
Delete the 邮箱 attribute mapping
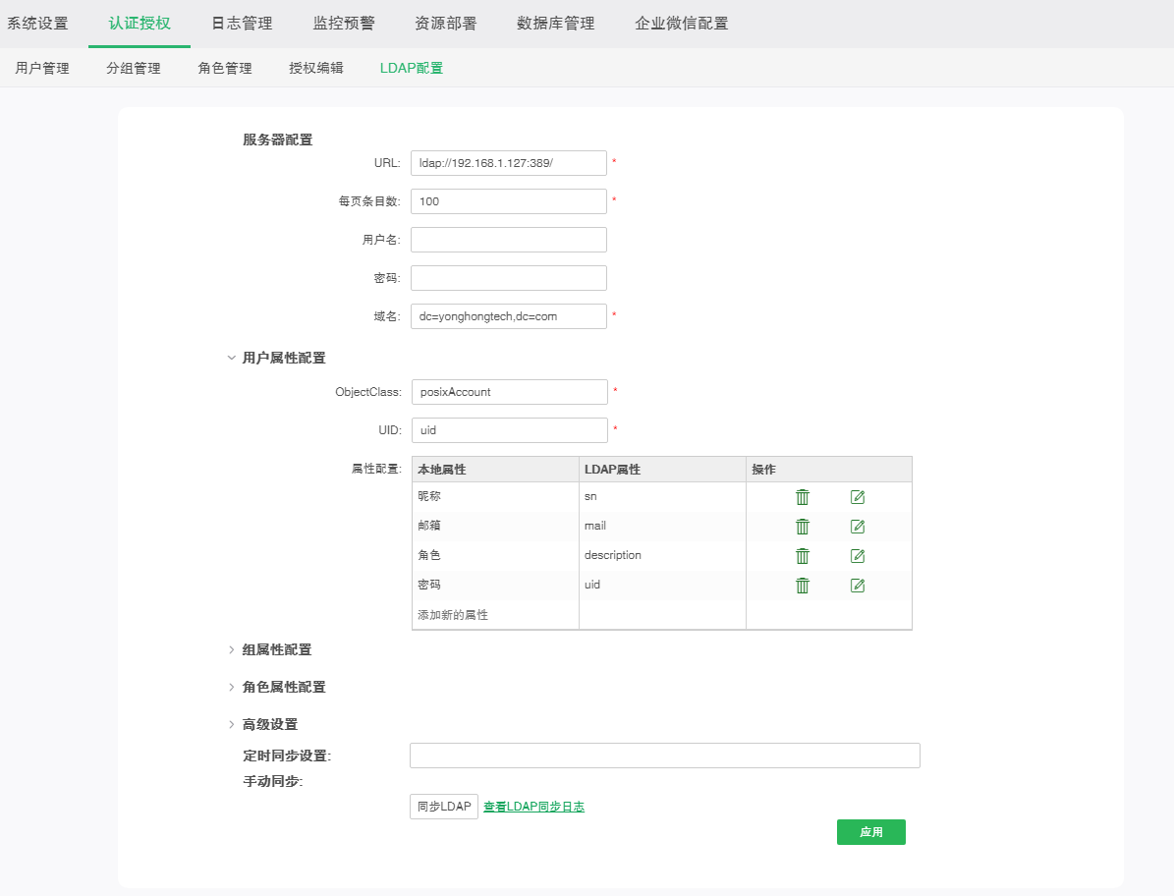(803, 526)
